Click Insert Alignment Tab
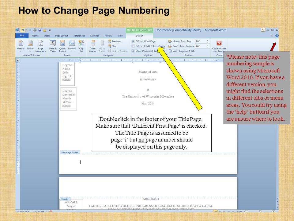This screenshot has width=294, height=221. (182, 51)
